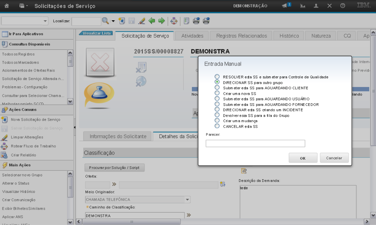
Task: Open the query dropdown in the toolbar
Action: [x=45, y=21]
